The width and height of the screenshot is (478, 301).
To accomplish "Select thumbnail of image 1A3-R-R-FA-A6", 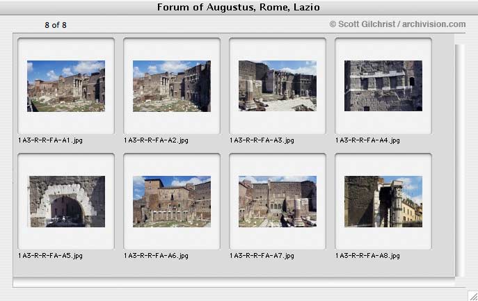I will click(x=172, y=202).
